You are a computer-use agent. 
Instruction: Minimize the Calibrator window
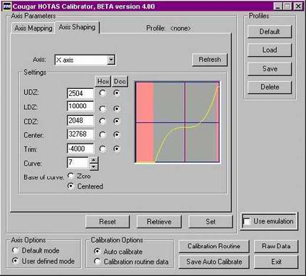pos(278,6)
